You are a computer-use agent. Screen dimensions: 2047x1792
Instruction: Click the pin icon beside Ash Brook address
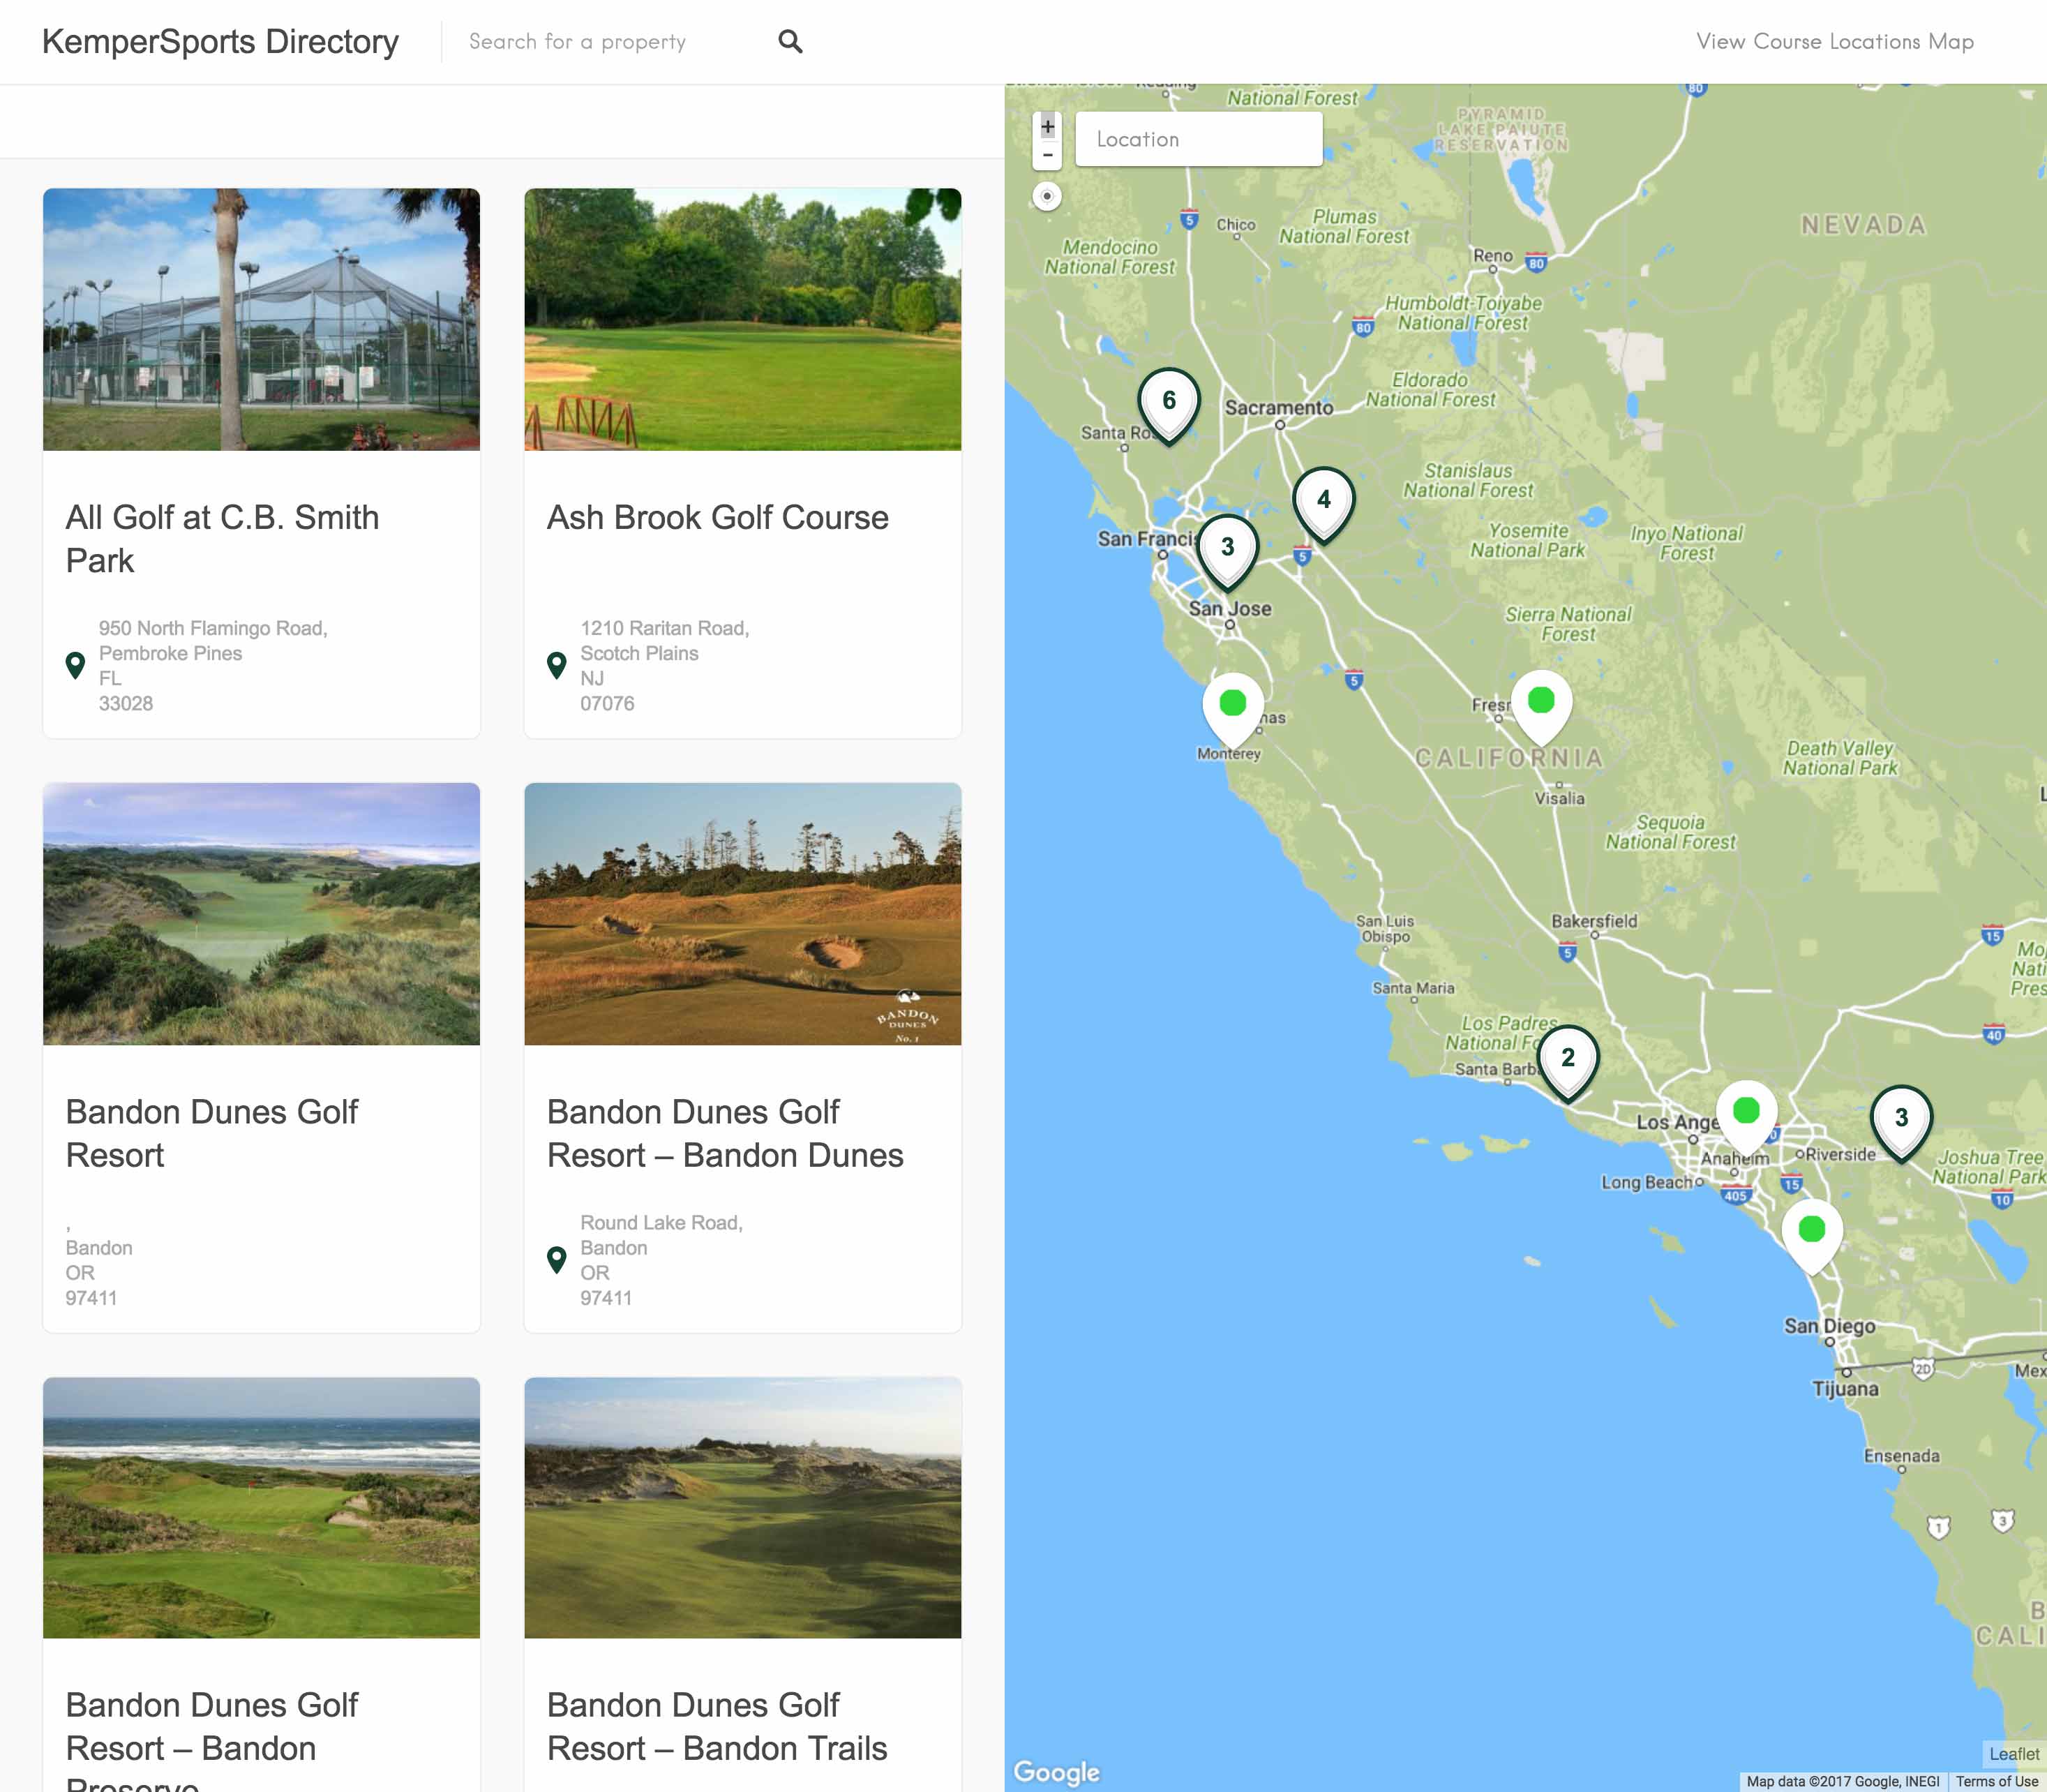pos(557,665)
